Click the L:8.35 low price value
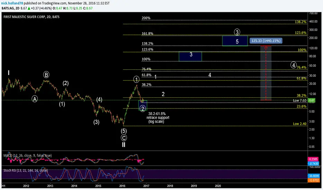The width and height of the screenshot is (323, 190). pos(78,8)
